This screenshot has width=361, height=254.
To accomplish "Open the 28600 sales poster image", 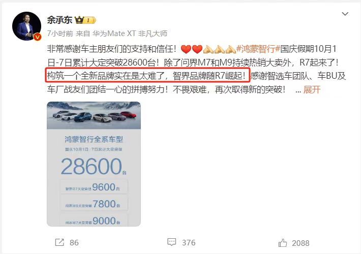I will click(x=94, y=164).
